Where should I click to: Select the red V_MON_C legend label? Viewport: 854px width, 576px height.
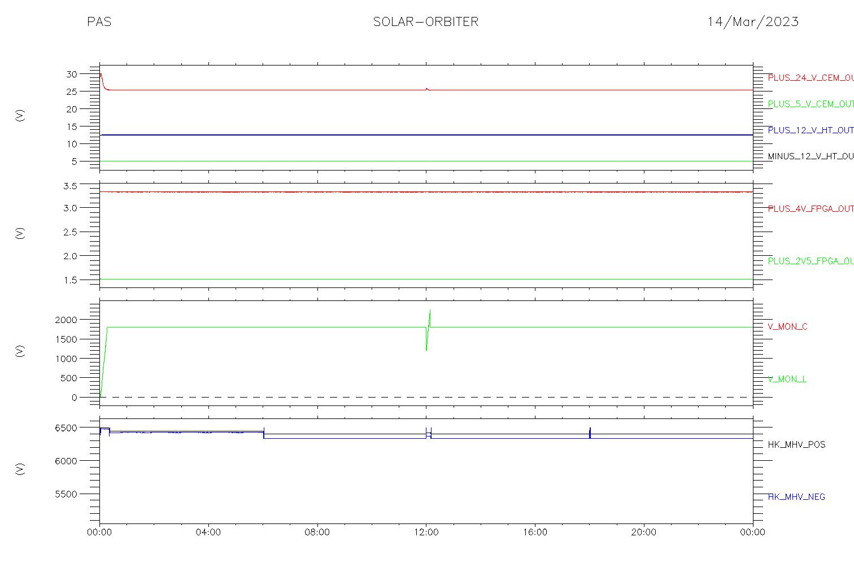click(x=787, y=326)
